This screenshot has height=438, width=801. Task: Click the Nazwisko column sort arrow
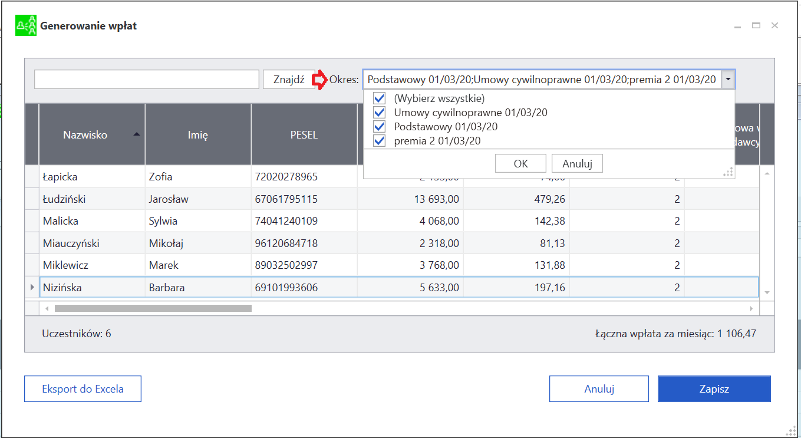coord(137,134)
